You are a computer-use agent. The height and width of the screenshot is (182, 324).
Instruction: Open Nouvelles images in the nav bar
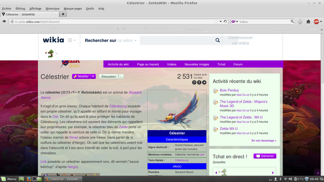pyautogui.click(x=197, y=64)
